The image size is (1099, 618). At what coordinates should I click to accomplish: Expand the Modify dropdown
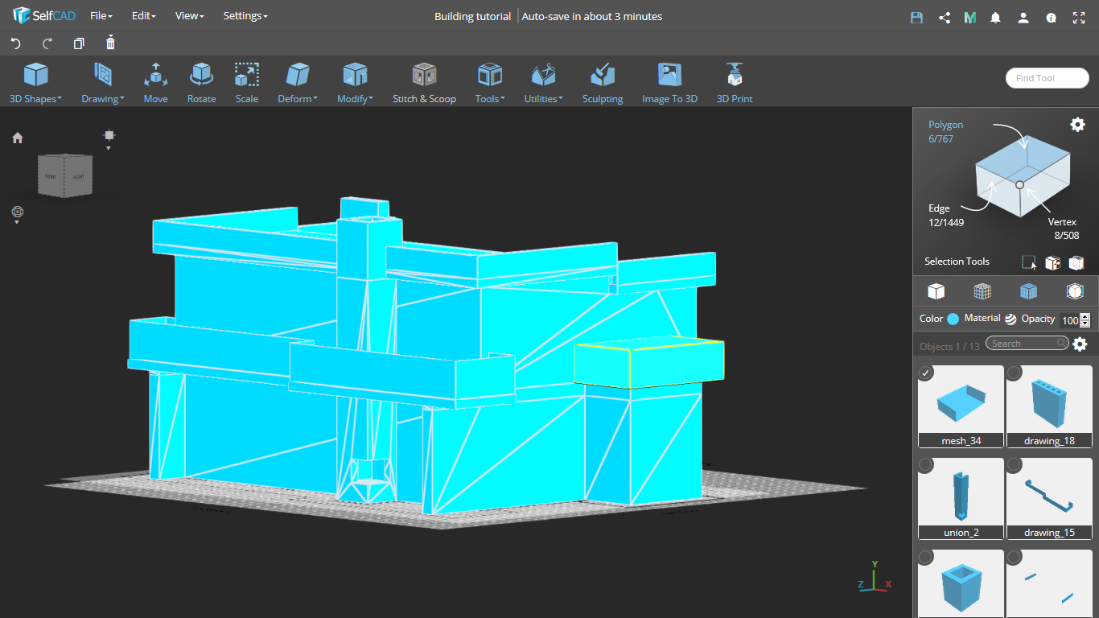click(x=355, y=84)
